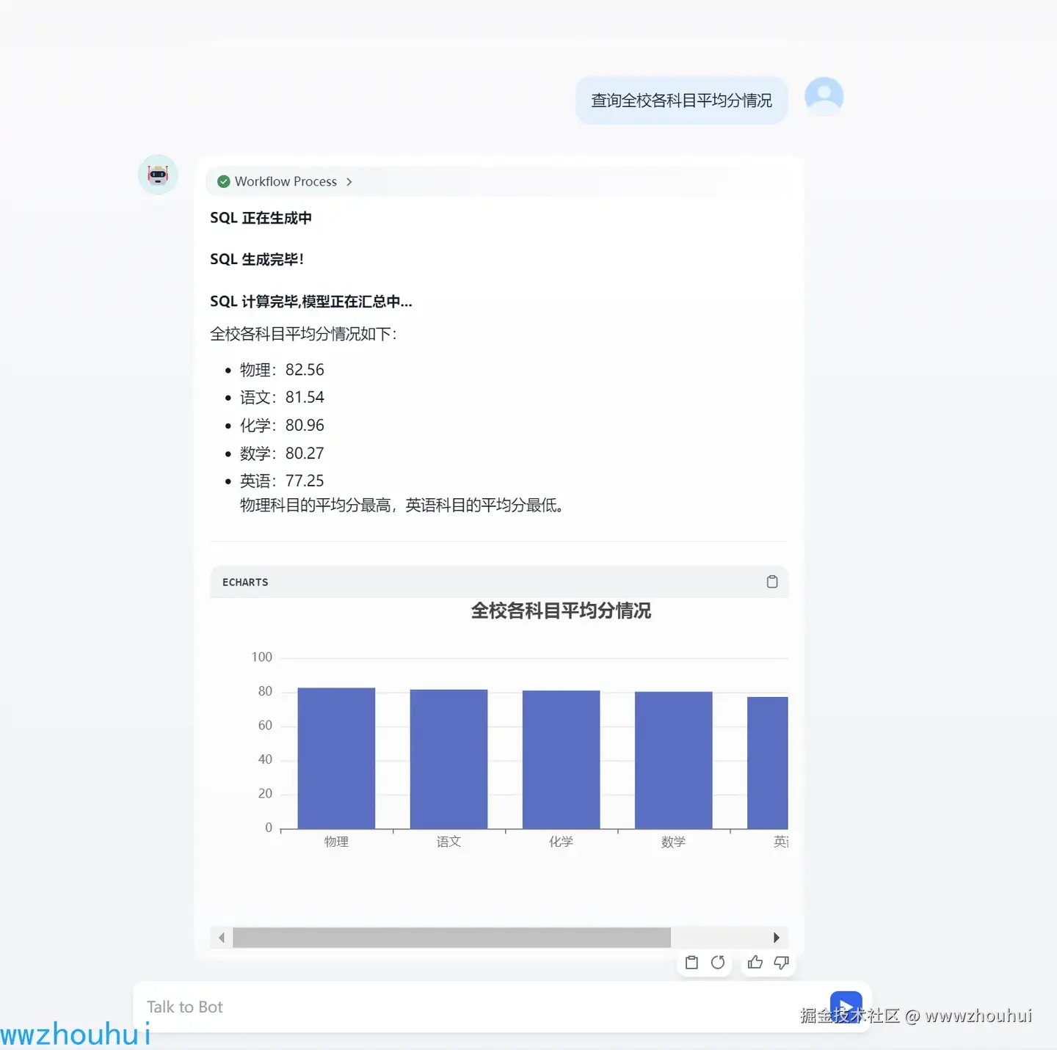Open the ECHARTS panel header
The width and height of the screenshot is (1057, 1050).
click(x=244, y=582)
